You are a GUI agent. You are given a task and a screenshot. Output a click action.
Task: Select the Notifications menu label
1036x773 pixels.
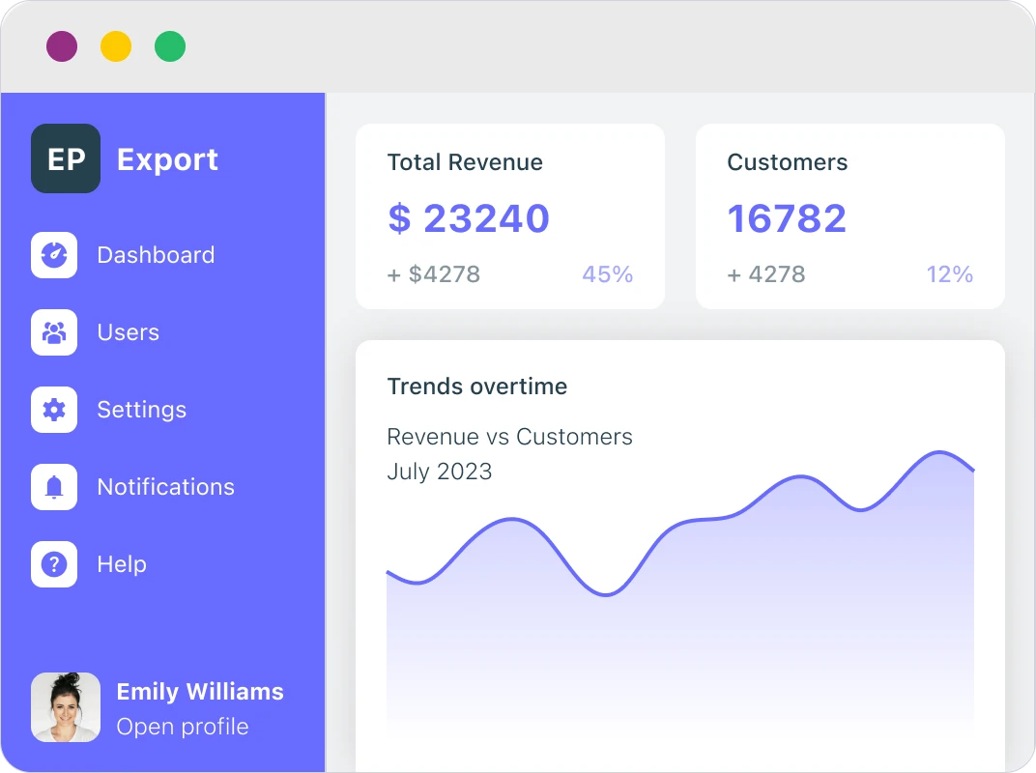[x=165, y=487]
